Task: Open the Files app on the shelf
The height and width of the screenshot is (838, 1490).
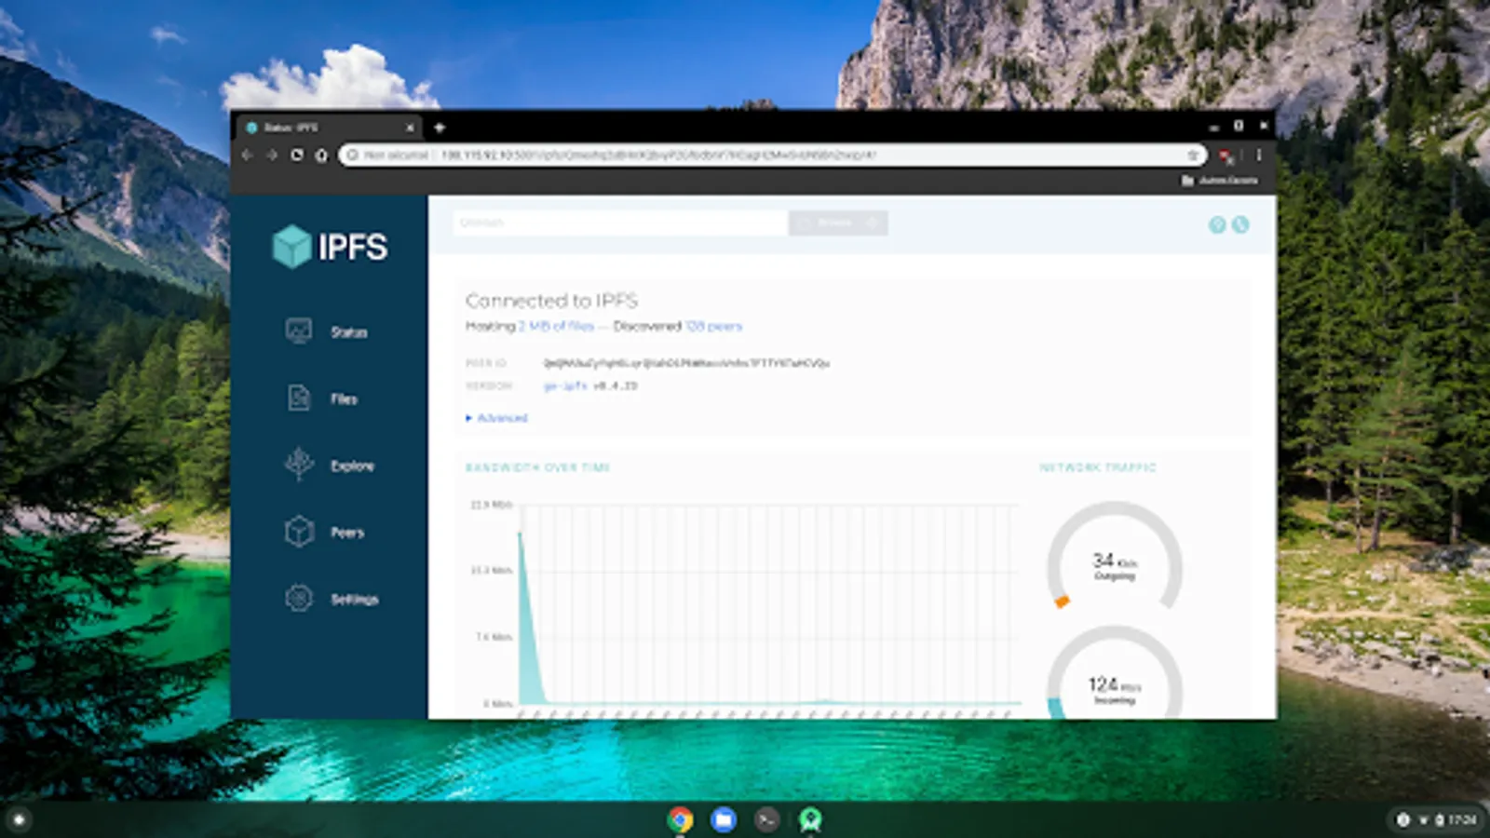Action: point(724,819)
